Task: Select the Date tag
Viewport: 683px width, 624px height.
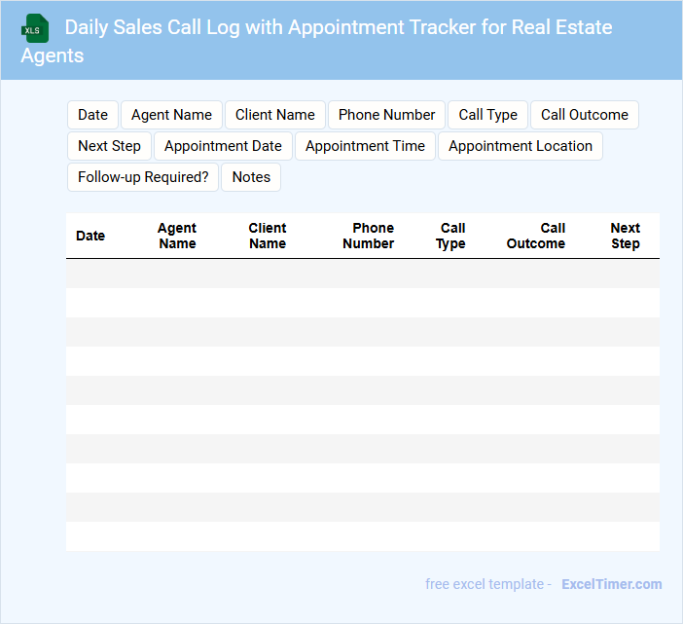Action: point(92,115)
